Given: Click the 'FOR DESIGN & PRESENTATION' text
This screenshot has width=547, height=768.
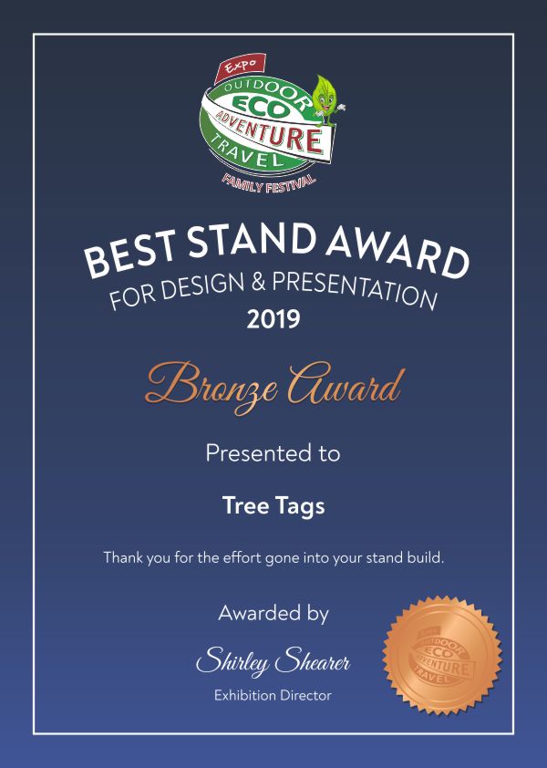Looking at the screenshot, I should pos(273,290).
